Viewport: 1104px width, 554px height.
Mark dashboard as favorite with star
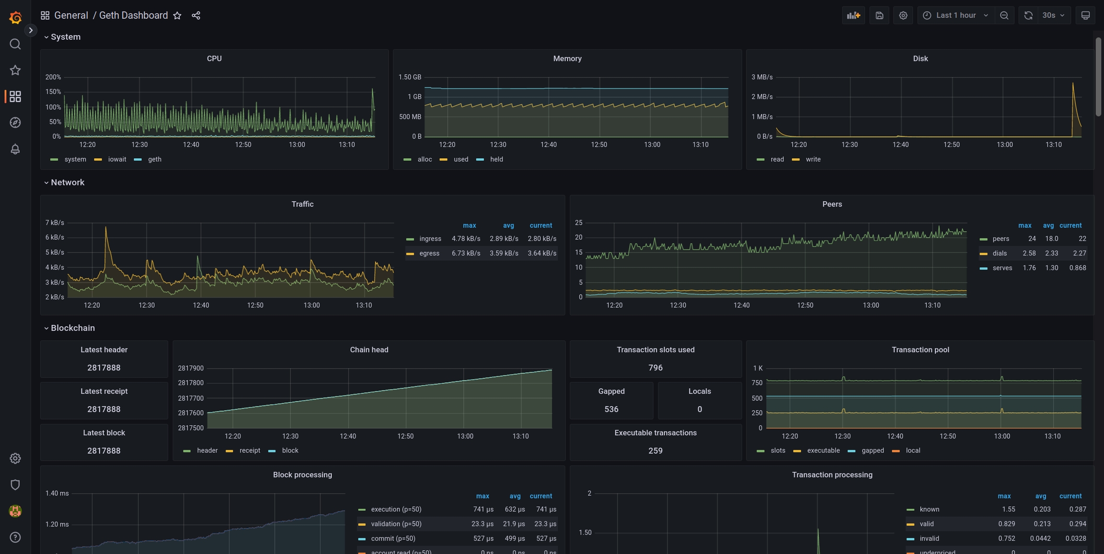click(x=177, y=15)
